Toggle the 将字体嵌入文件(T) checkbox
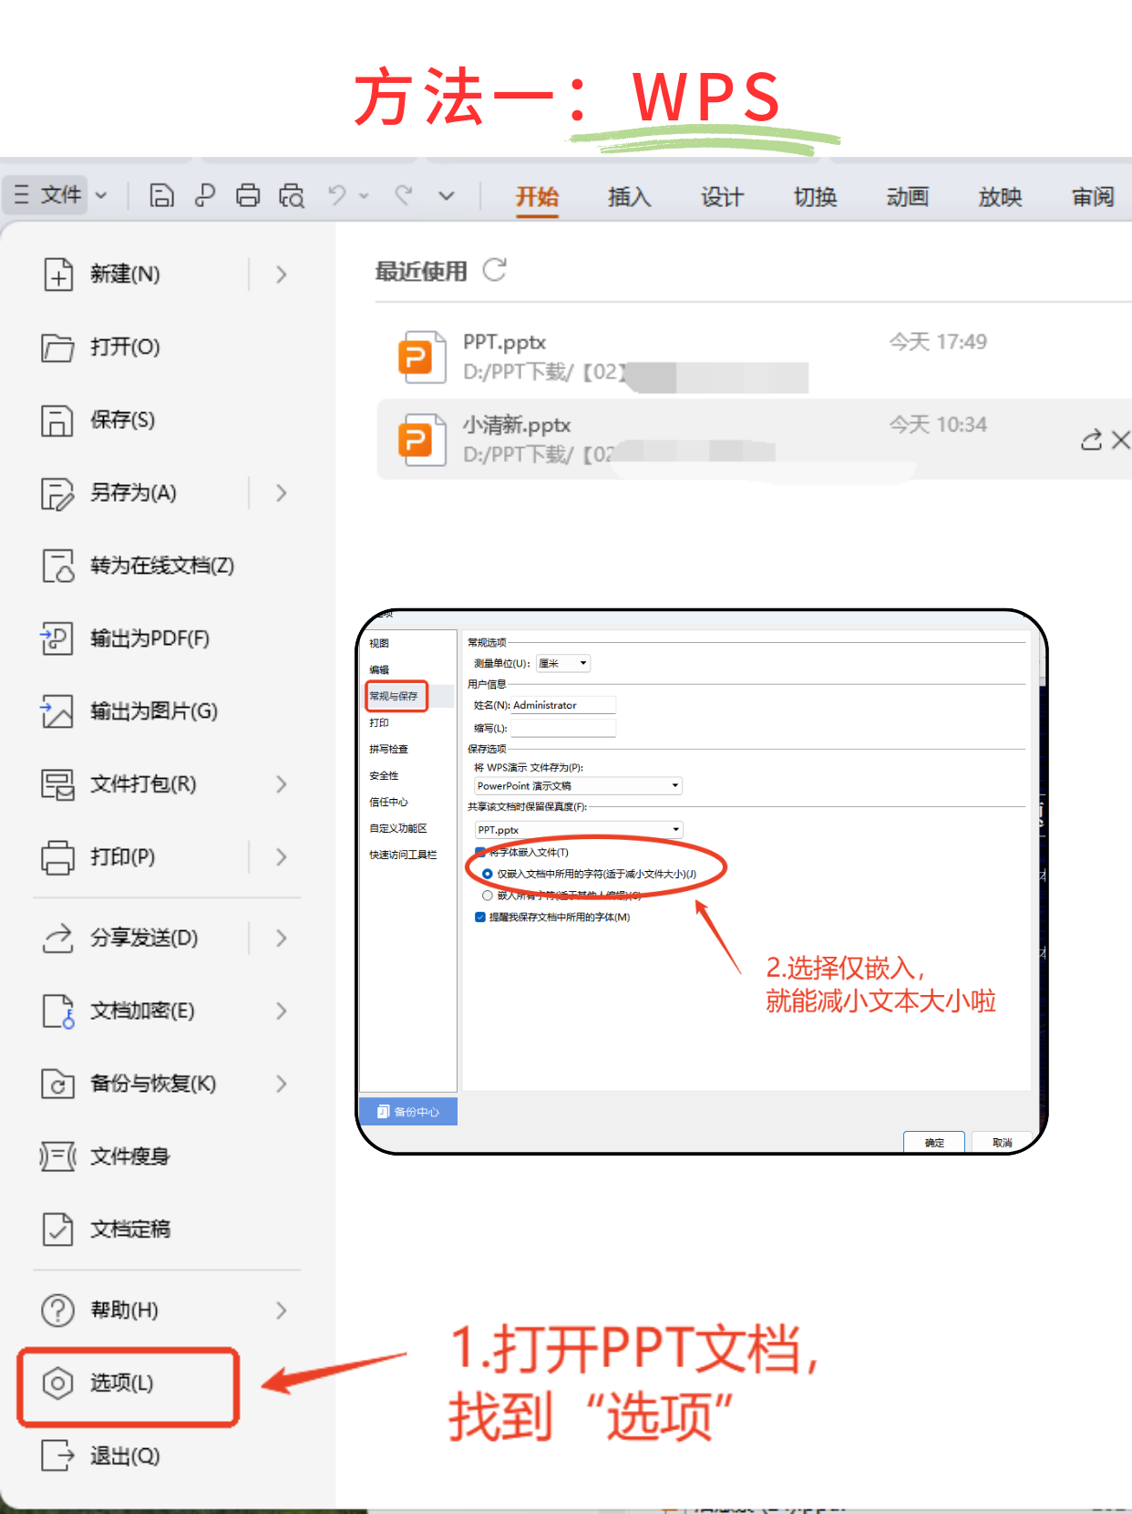1132x1514 pixels. 479,852
